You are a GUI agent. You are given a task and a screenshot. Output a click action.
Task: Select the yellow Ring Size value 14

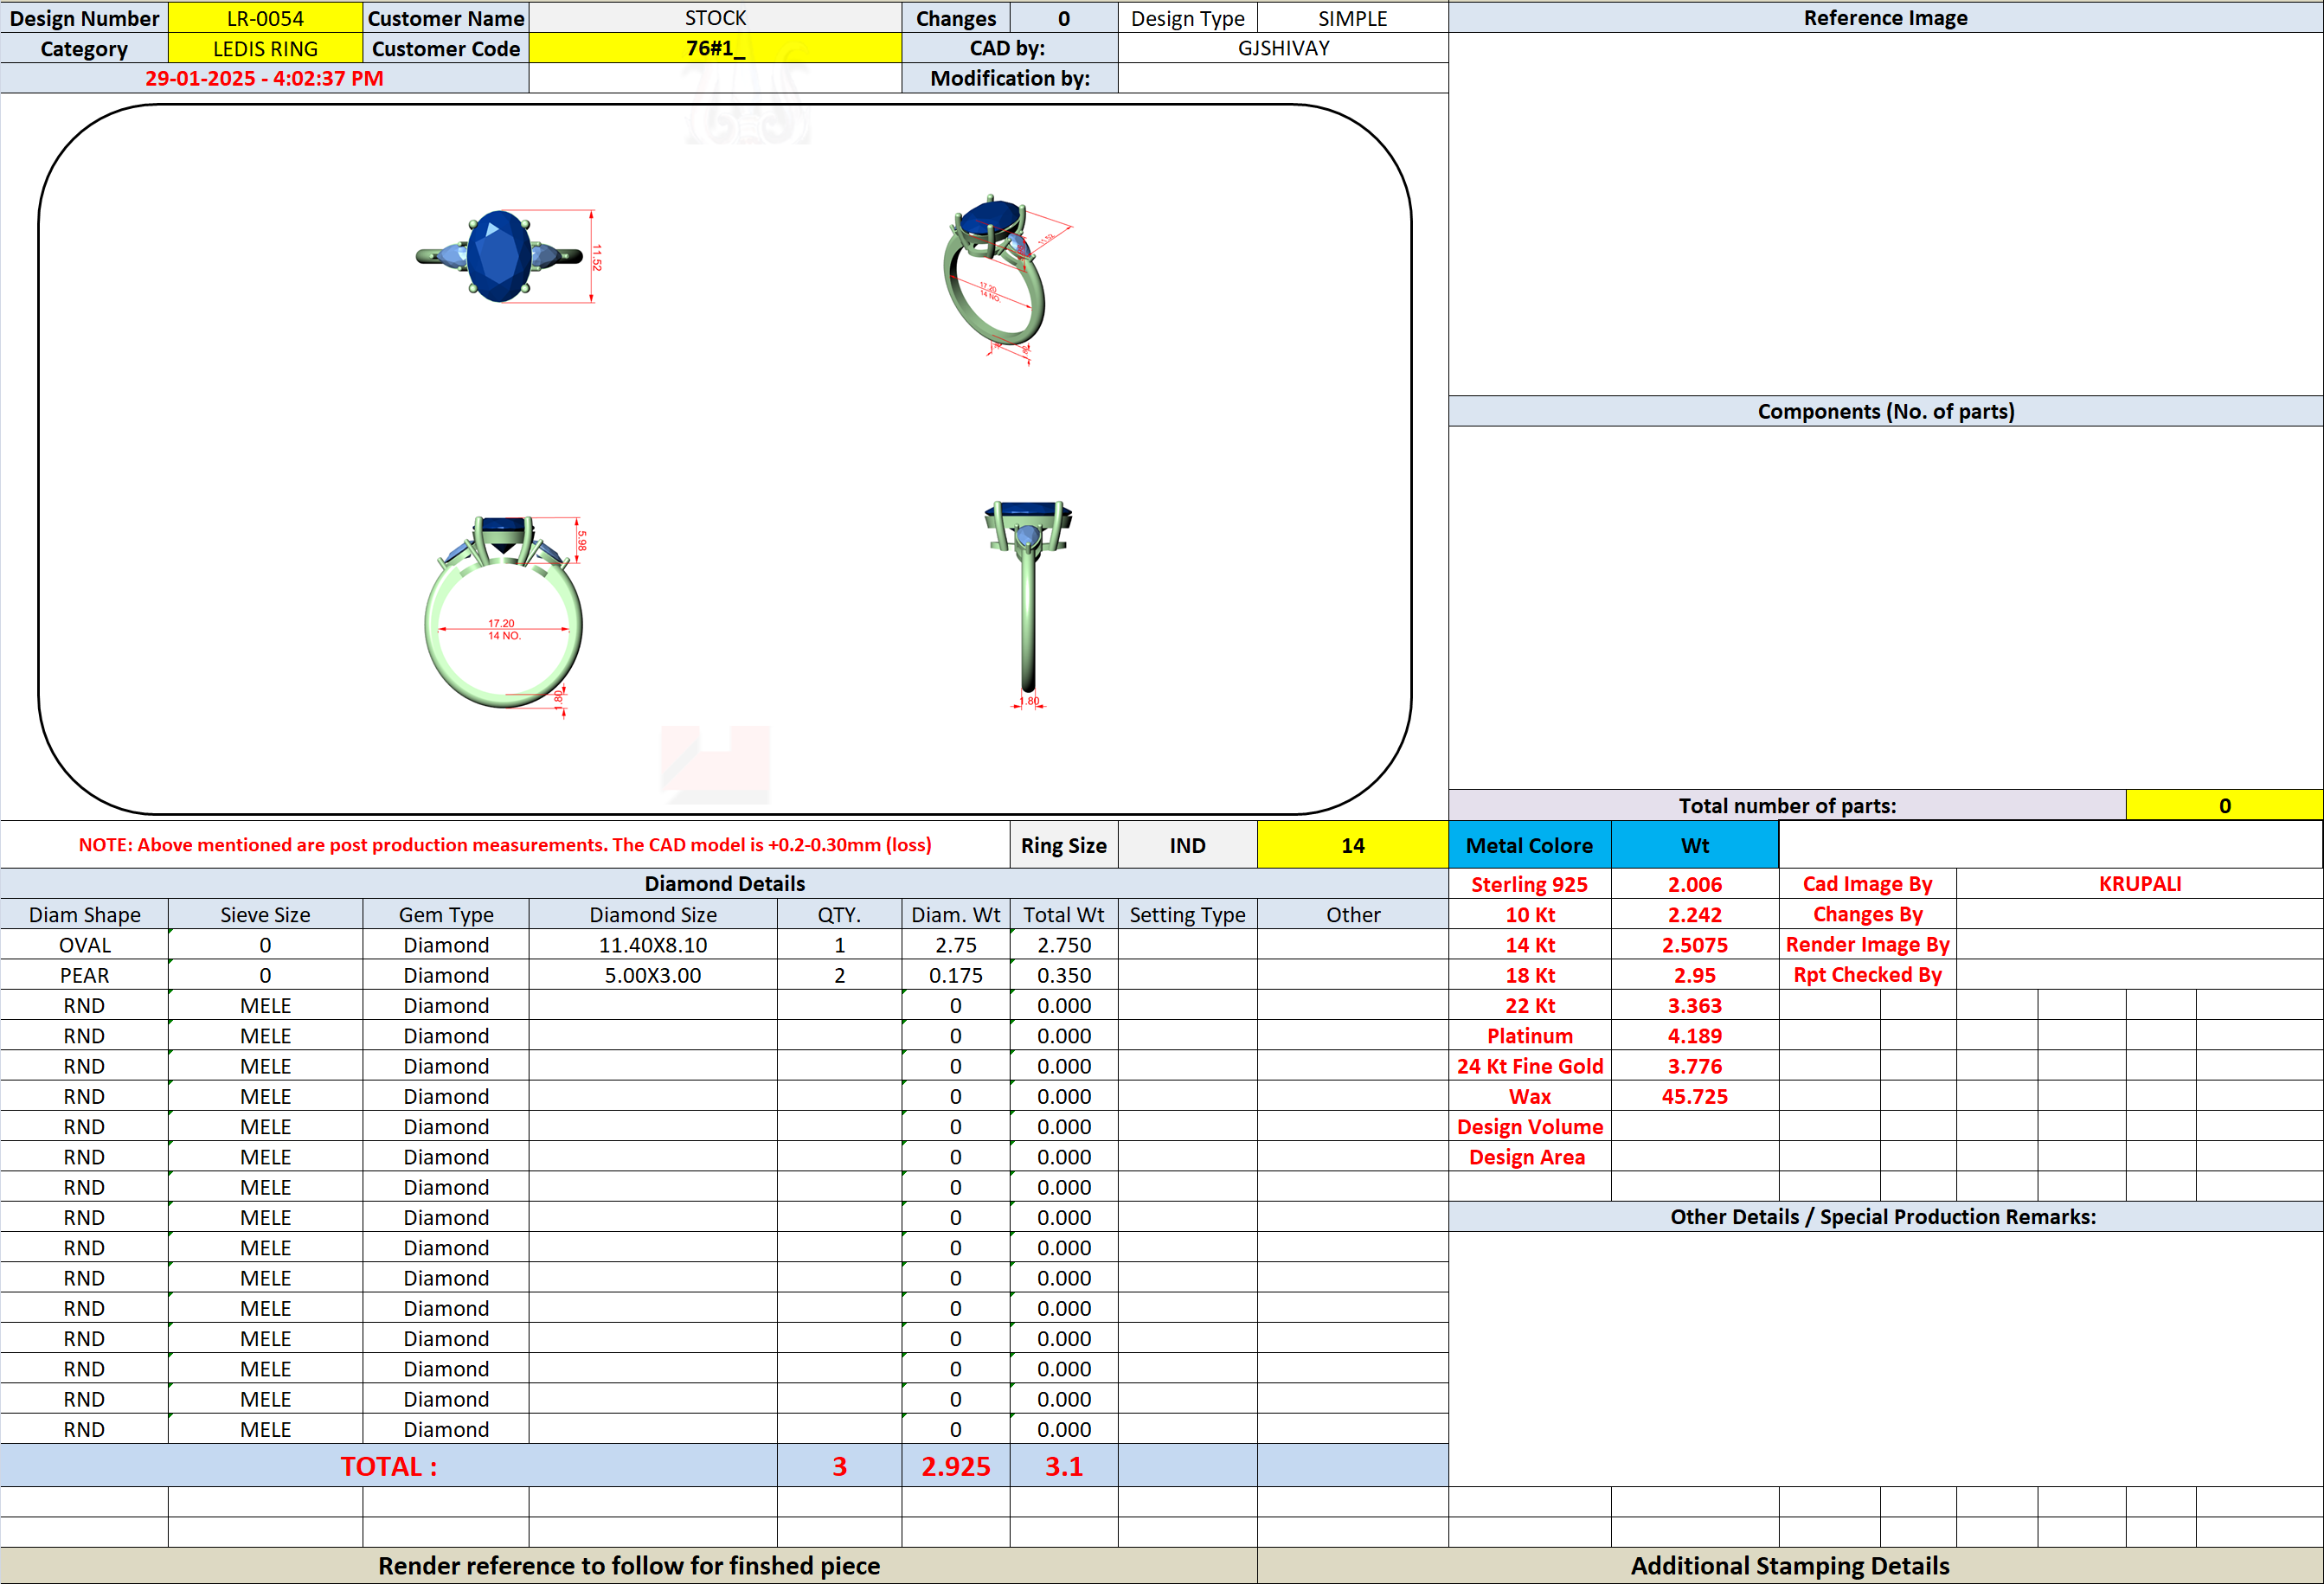(x=1352, y=845)
